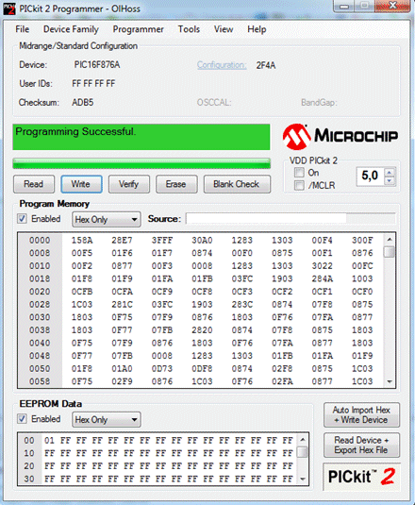Viewport: 415px width, 505px height.
Task: Select program memory cell 28E7
Action: pyautogui.click(x=122, y=241)
